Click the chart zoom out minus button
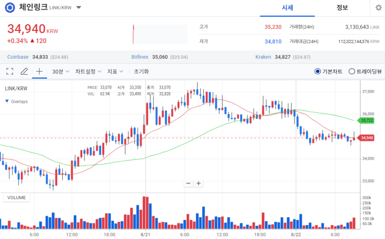Viewport: 385px width, 239px height. point(188,183)
